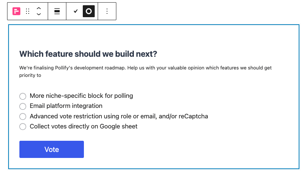Click empty area right of the Vote button

(186, 149)
